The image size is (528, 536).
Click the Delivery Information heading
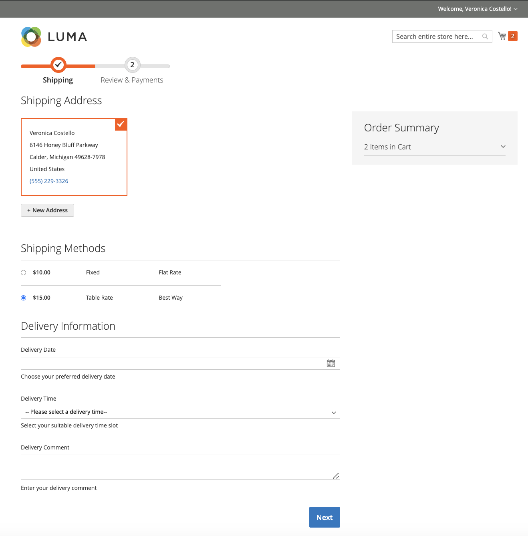68,326
